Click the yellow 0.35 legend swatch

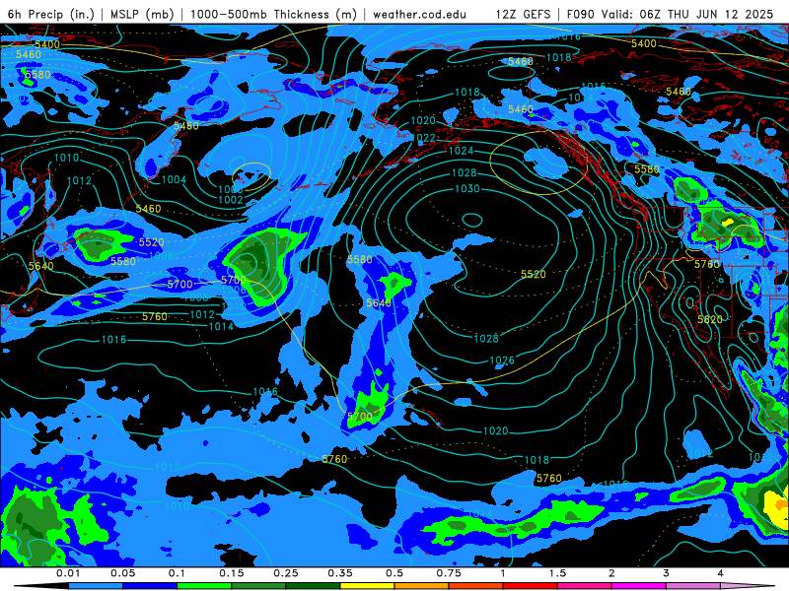[367, 586]
